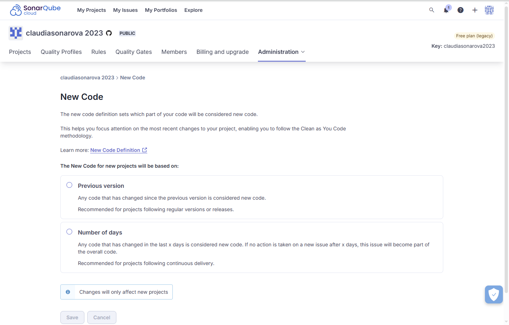Screen dimensions: 509x325
Task: Expand the Administration dropdown
Action: (x=281, y=52)
